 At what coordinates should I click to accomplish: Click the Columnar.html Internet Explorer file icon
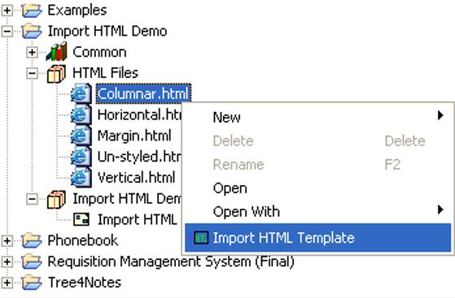click(x=81, y=93)
